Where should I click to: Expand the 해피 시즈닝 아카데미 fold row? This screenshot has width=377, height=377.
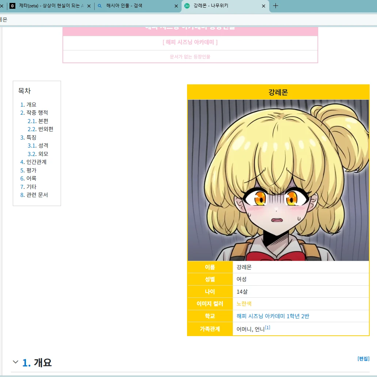pyautogui.click(x=190, y=42)
